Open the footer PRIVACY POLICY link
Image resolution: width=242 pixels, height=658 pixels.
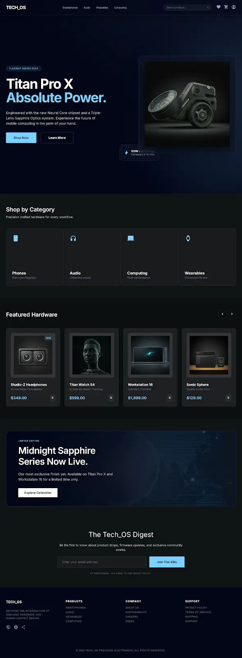pos(196,607)
